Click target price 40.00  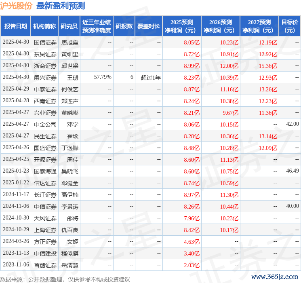[293, 206]
